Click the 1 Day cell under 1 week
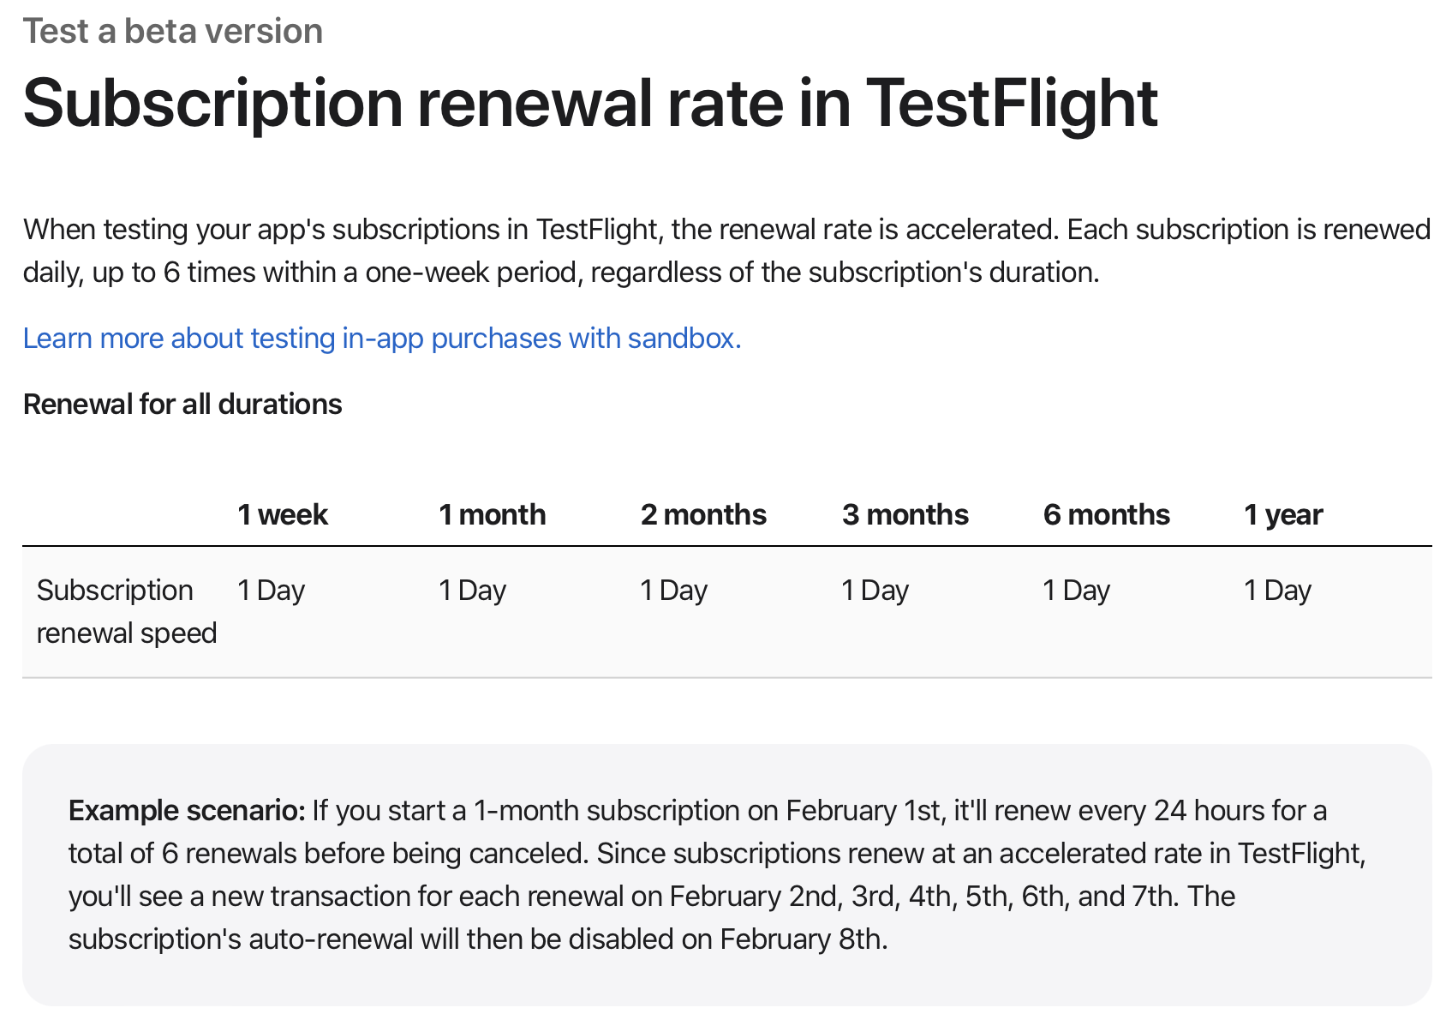This screenshot has width=1446, height=1020. [271, 590]
